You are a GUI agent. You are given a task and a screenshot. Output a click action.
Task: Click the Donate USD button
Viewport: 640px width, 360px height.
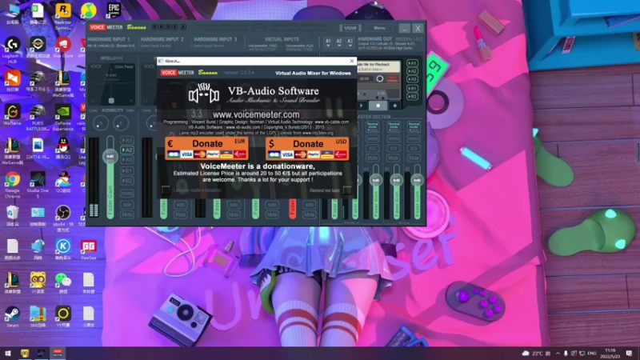pos(307,149)
